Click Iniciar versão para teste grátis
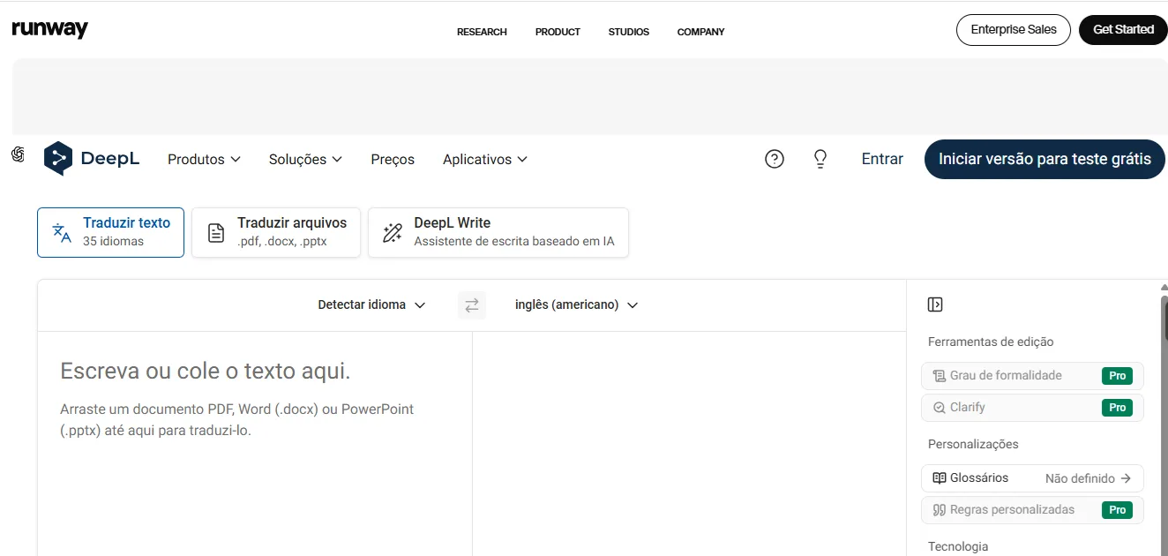 point(1044,159)
